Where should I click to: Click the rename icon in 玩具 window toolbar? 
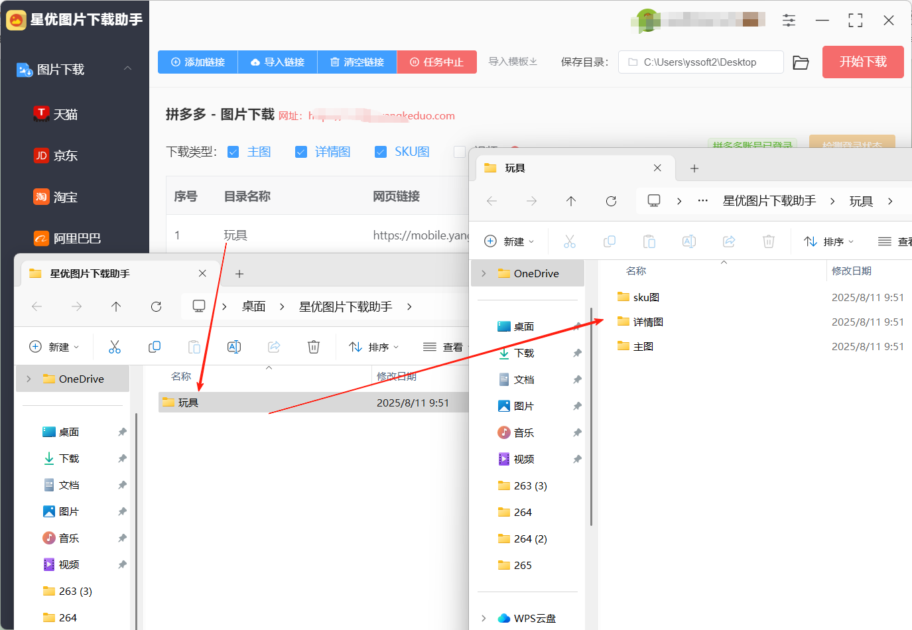pyautogui.click(x=689, y=241)
